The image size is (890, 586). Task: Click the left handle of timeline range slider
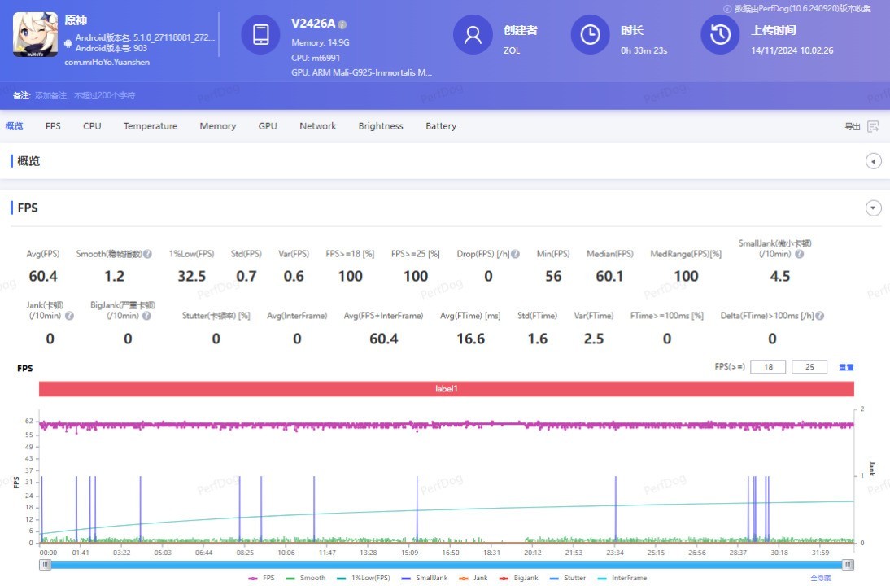tap(46, 564)
